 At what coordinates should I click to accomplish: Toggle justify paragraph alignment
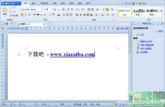[88, 15]
